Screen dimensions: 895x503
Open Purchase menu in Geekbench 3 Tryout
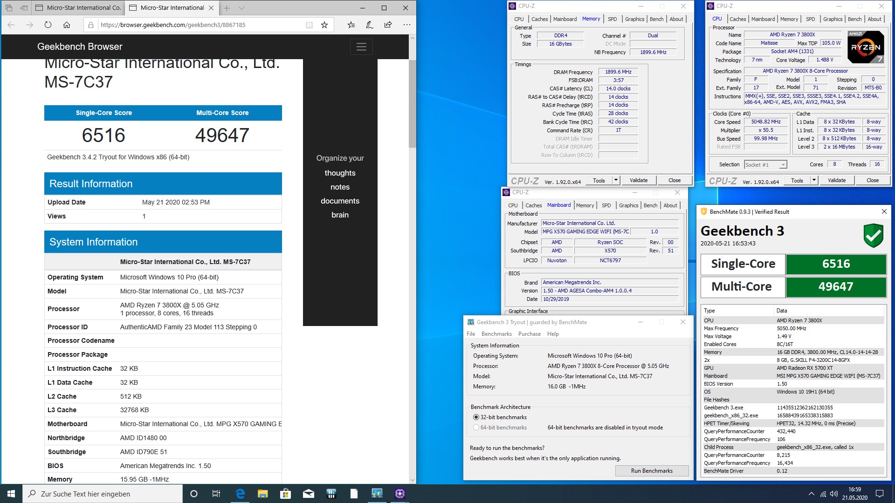[530, 334]
